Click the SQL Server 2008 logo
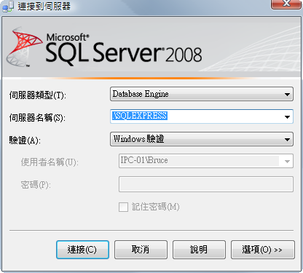The width and height of the screenshot is (303, 273). coord(104,47)
